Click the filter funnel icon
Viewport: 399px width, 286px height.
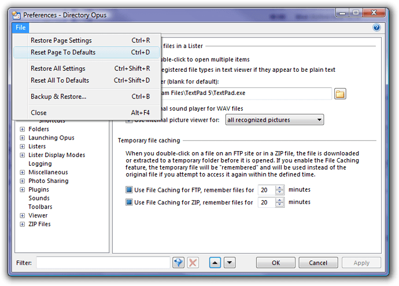point(179,262)
